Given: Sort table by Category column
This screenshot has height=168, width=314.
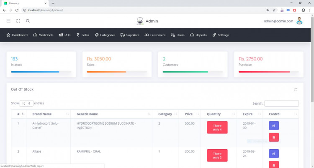Looking at the screenshot, I should tap(165, 114).
